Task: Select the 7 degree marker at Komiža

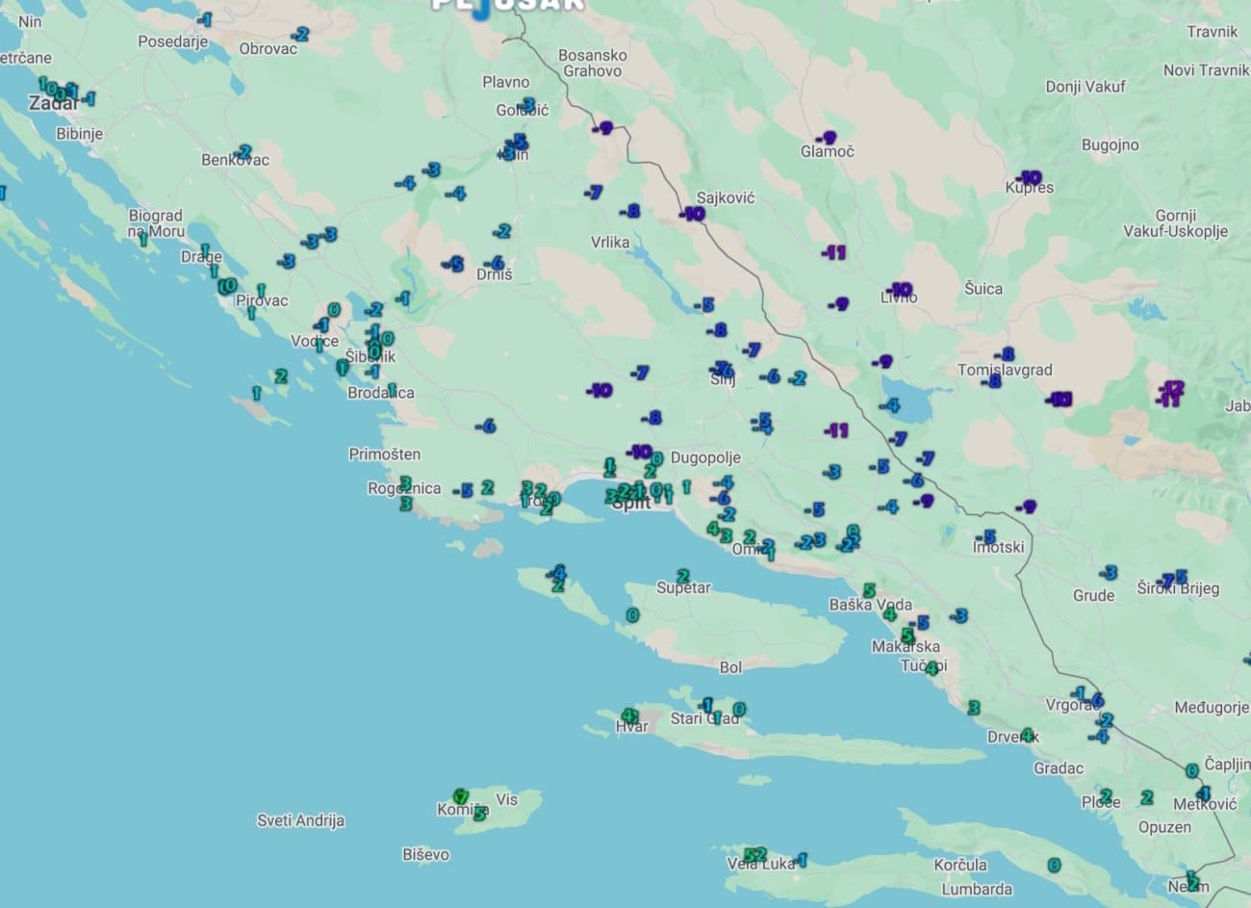Action: pos(461,796)
